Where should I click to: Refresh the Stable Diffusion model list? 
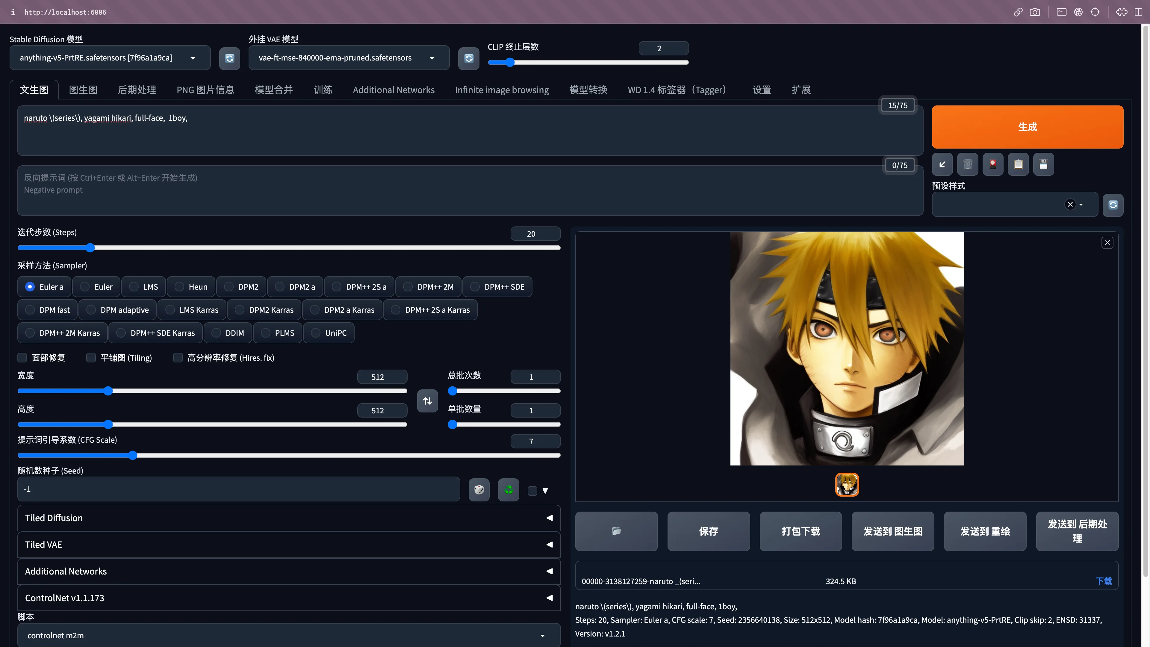point(229,58)
